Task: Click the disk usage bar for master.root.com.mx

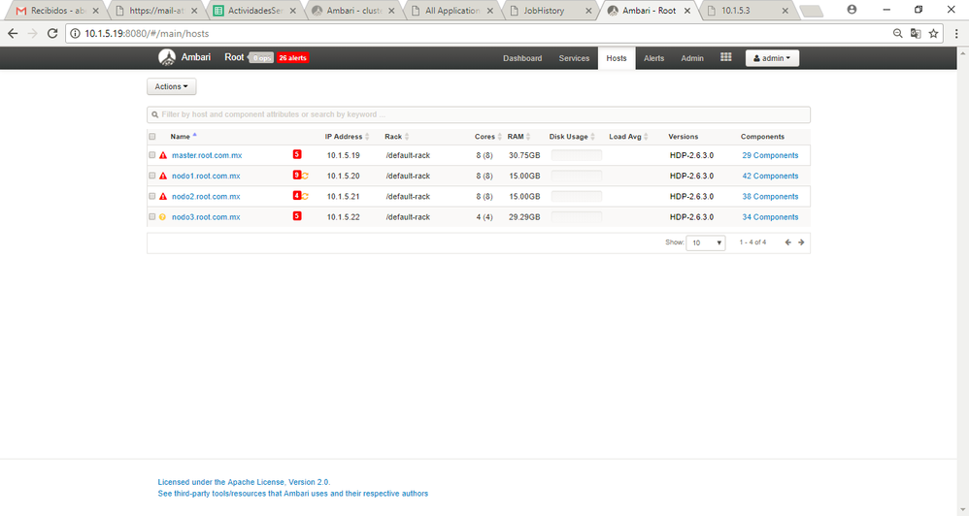Action: pos(576,155)
